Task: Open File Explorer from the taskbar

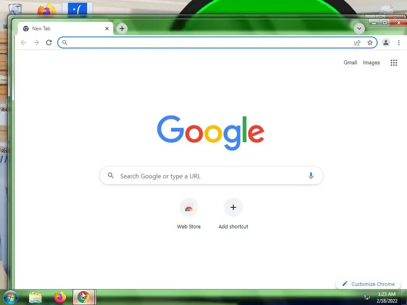Action: point(35,297)
